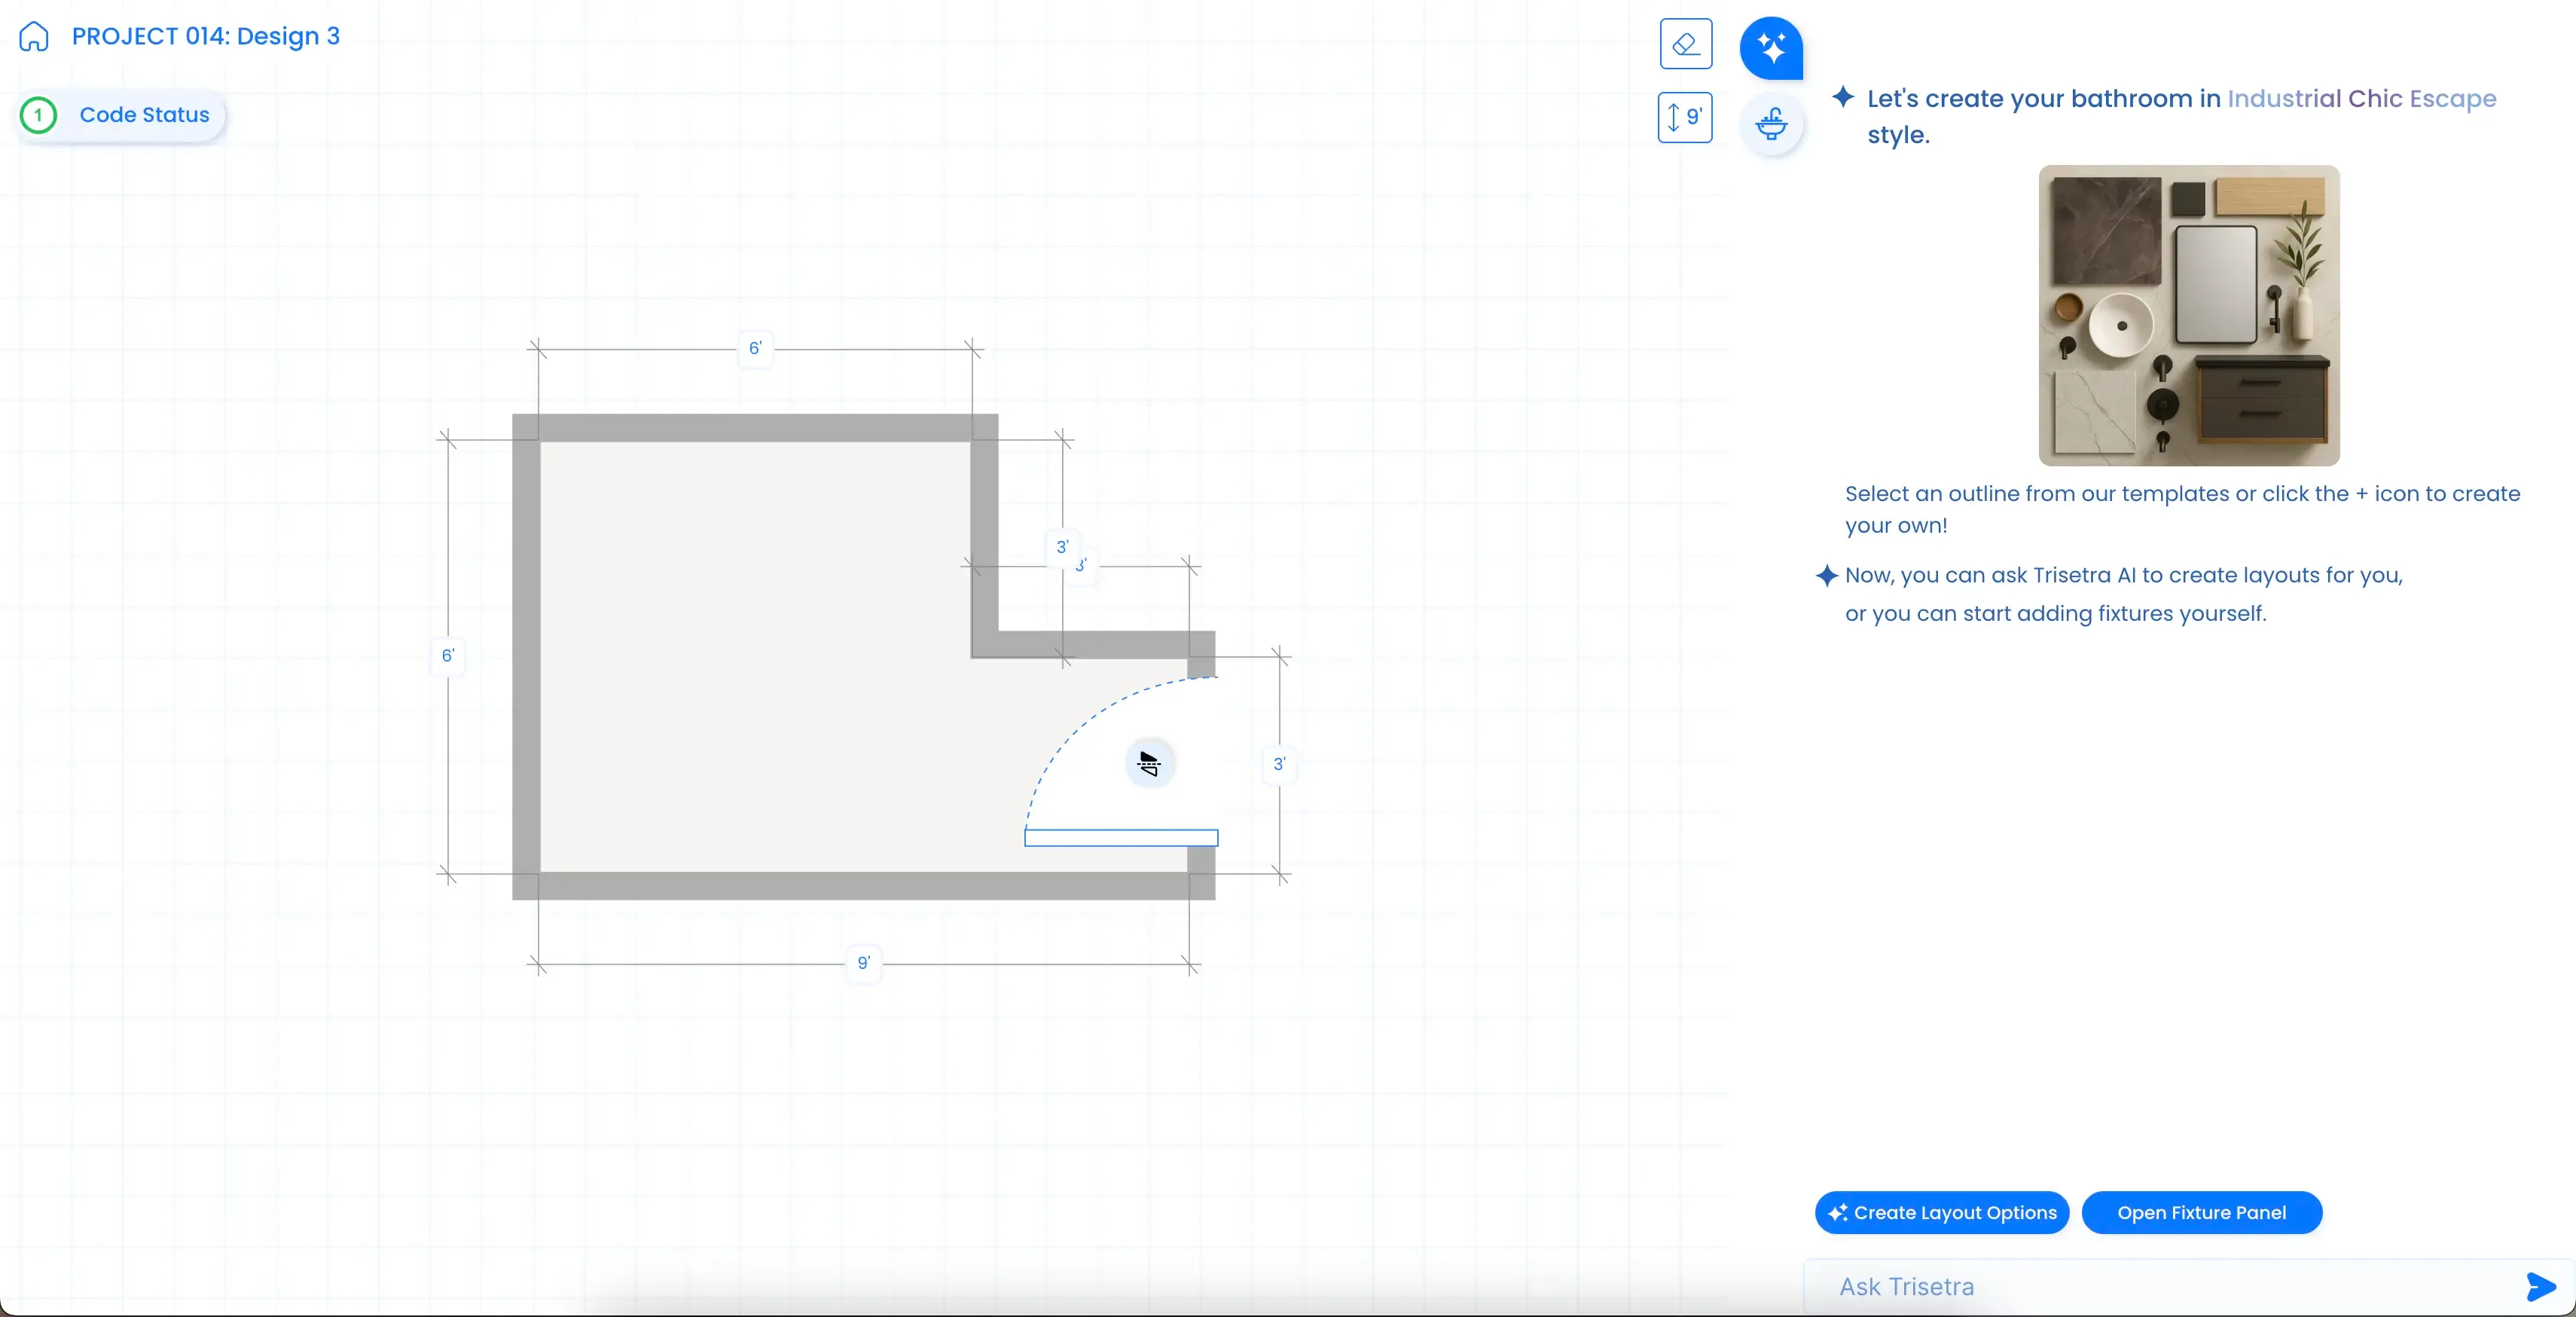Click the home icon next to the project title
The image size is (2576, 1317).
[35, 36]
